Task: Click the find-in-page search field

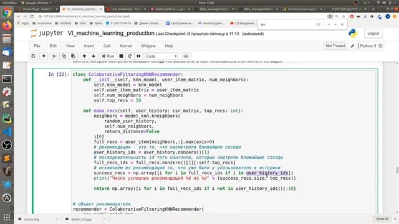Action: tap(287, 24)
